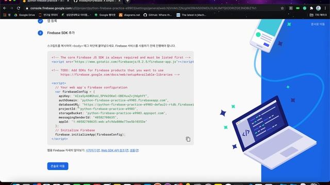
Task: Open the diagrams.net bookmark
Action: (x=129, y=15)
